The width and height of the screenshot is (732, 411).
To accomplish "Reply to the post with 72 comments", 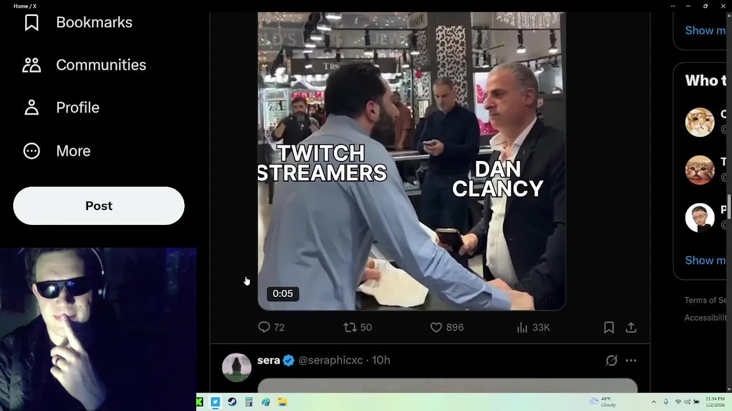I will point(271,327).
